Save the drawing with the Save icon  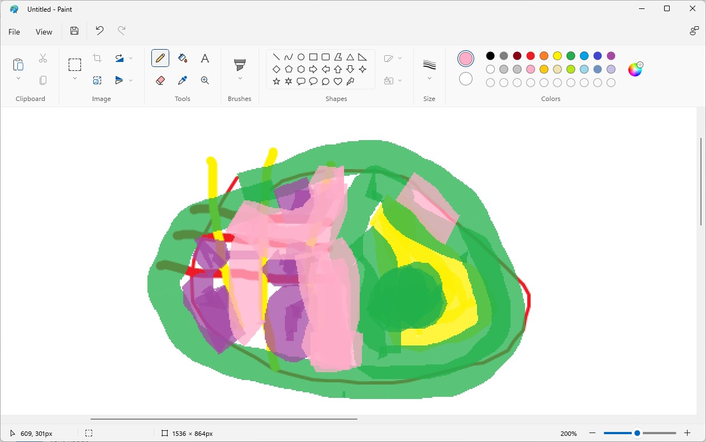[74, 31]
